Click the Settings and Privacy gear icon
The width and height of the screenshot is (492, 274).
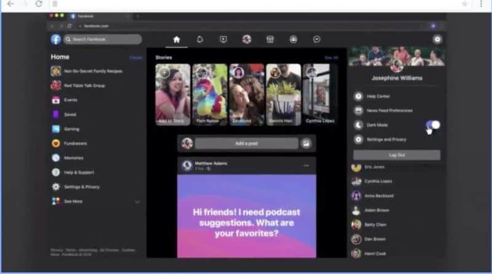coord(359,140)
